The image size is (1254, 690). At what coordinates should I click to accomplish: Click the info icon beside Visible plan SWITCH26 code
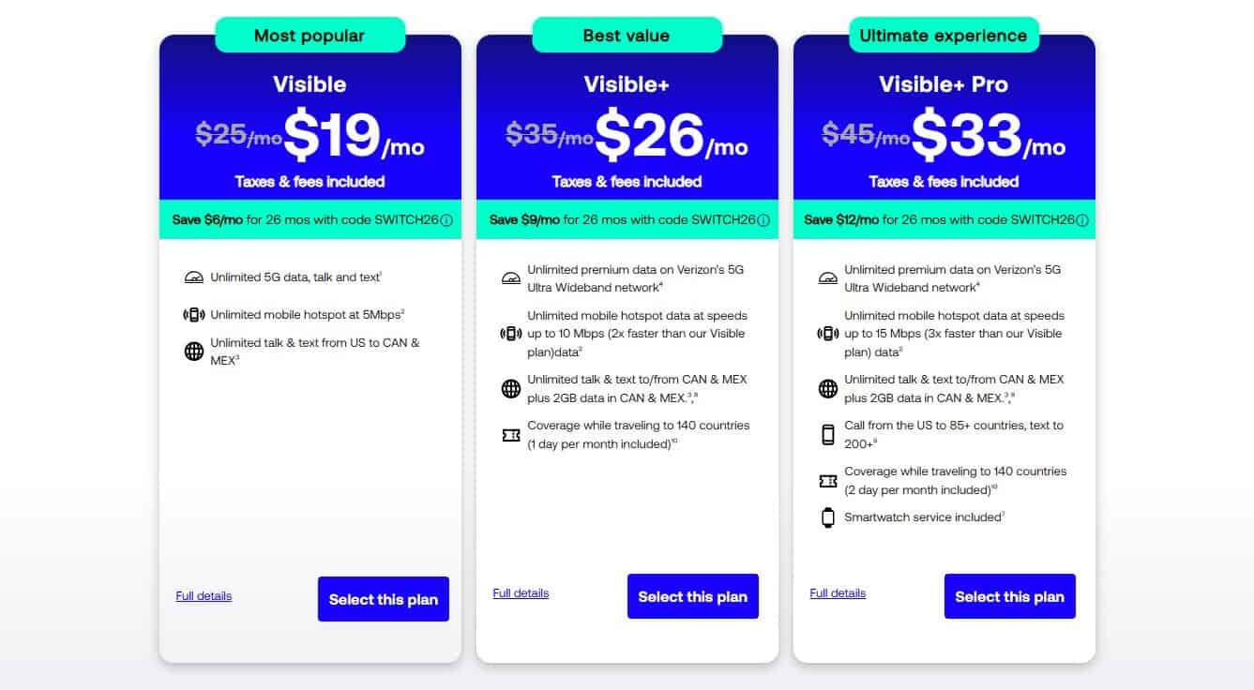[x=446, y=220]
